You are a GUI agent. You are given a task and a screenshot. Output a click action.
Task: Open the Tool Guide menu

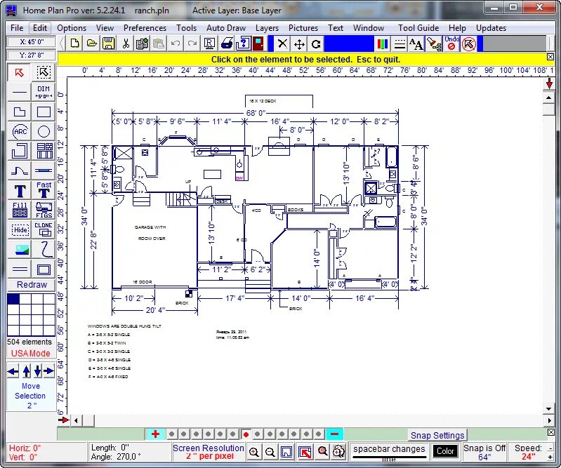(x=418, y=28)
